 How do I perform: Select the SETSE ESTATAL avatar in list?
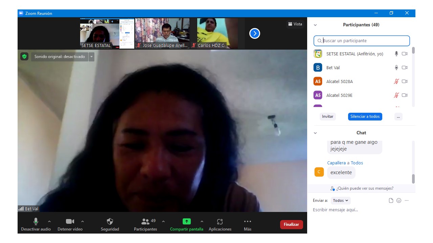tap(318, 54)
